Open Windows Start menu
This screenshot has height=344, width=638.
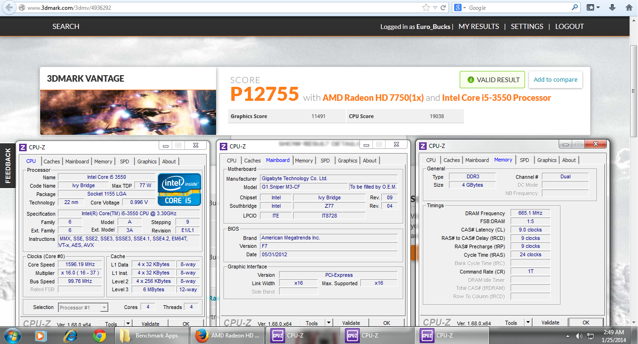pos(12,336)
